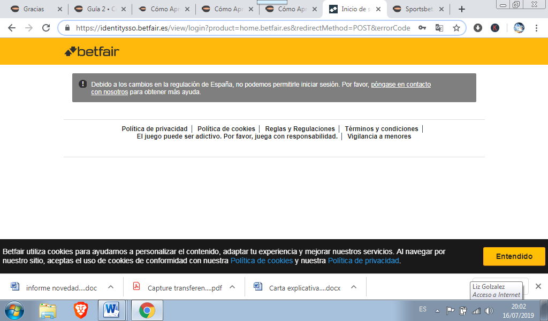Image resolution: width=548 pixels, height=321 pixels.
Task: Open the download extension icon
Action: click(x=478, y=28)
